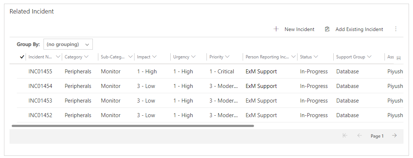Expand the Category column header chevron

point(86,57)
